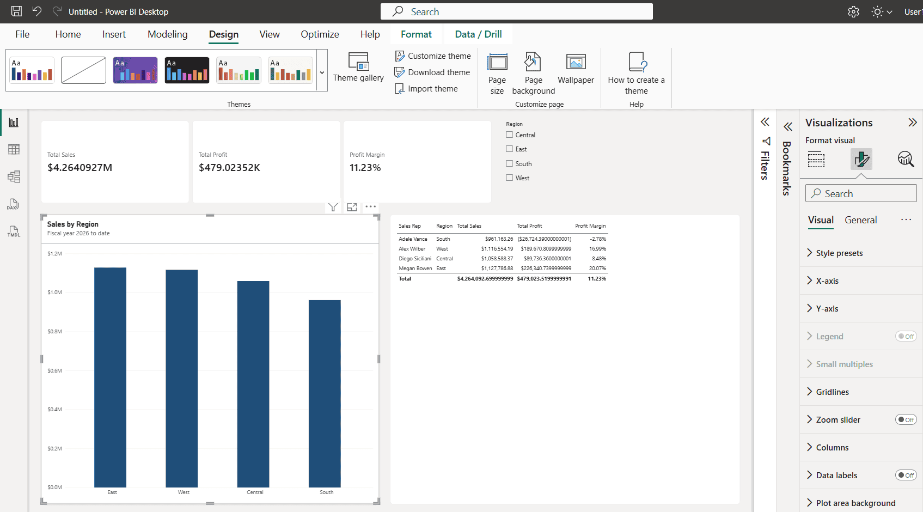Click Download theme button

[x=432, y=72]
